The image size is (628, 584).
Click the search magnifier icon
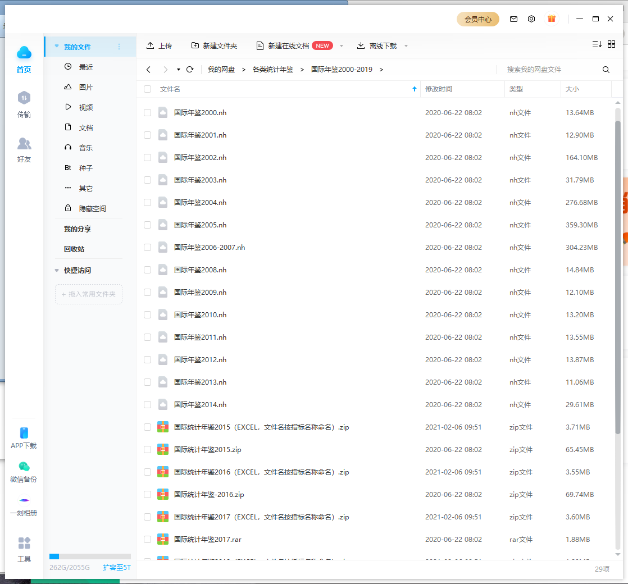(606, 70)
